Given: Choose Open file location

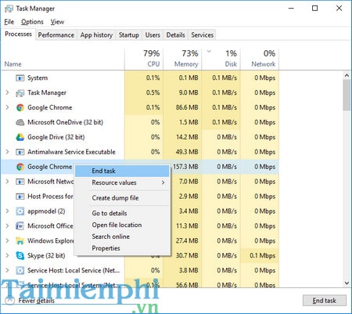Looking at the screenshot, I should coord(122,225).
